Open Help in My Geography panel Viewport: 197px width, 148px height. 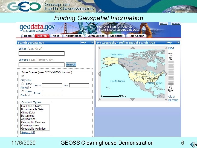(169, 42)
